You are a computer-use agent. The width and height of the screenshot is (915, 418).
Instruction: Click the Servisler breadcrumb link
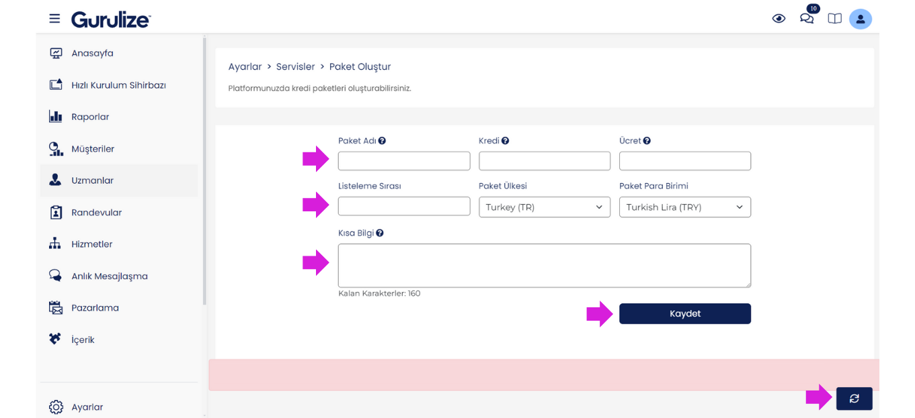(295, 66)
